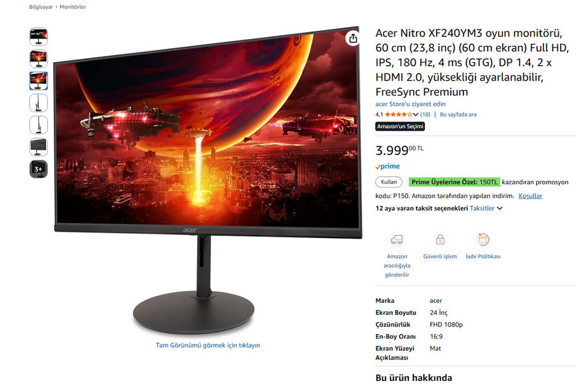Click the star rating icons
The height and width of the screenshot is (386, 576).
398,114
